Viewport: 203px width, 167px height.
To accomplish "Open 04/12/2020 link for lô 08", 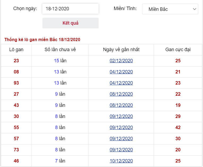I will pyautogui.click(x=121, y=72).
